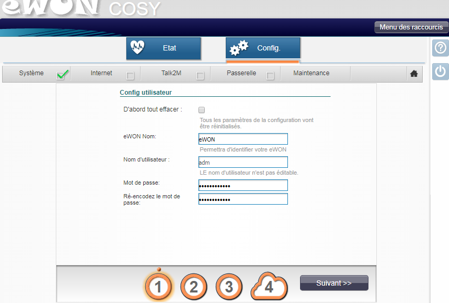Click the eWON Nom input field

(x=243, y=139)
